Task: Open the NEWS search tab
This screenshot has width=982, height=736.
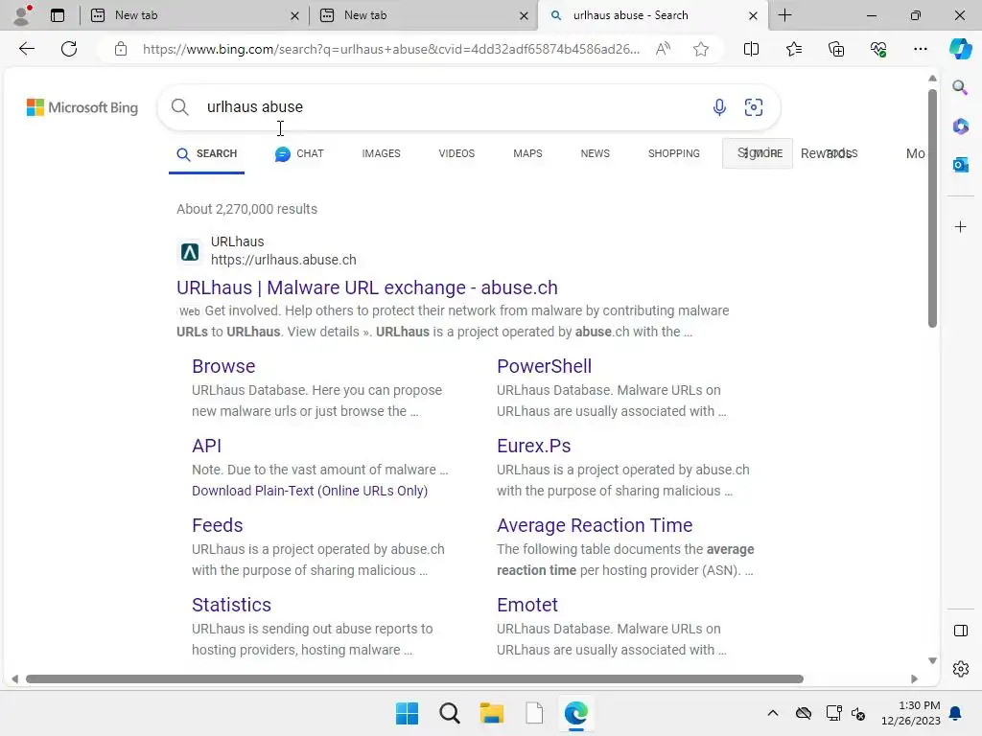Action: 595,154
